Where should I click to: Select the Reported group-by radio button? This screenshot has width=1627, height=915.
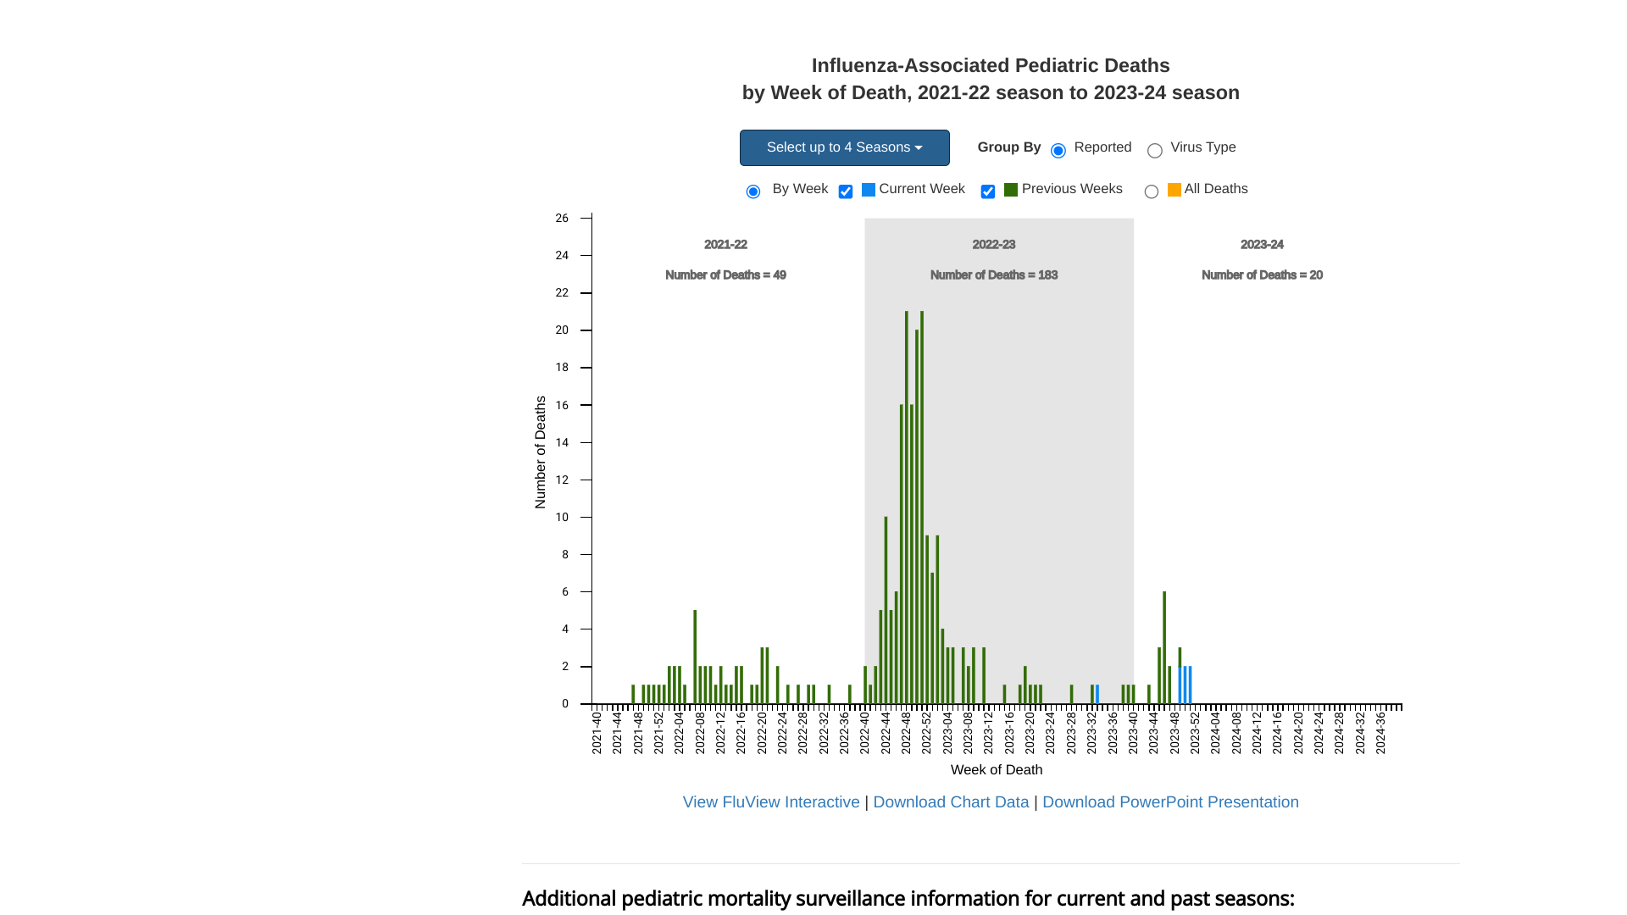1058,151
